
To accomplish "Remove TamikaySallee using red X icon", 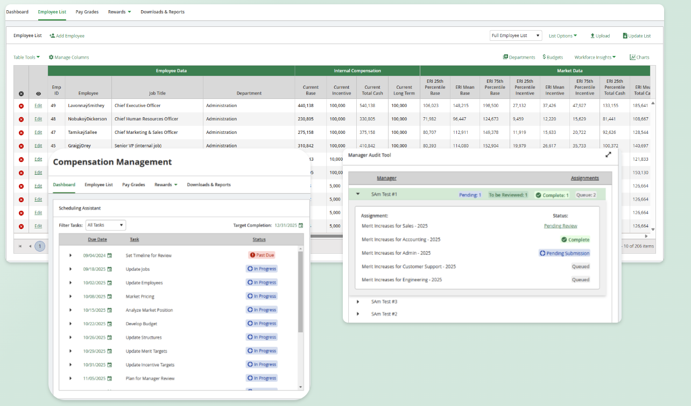I will tap(21, 133).
